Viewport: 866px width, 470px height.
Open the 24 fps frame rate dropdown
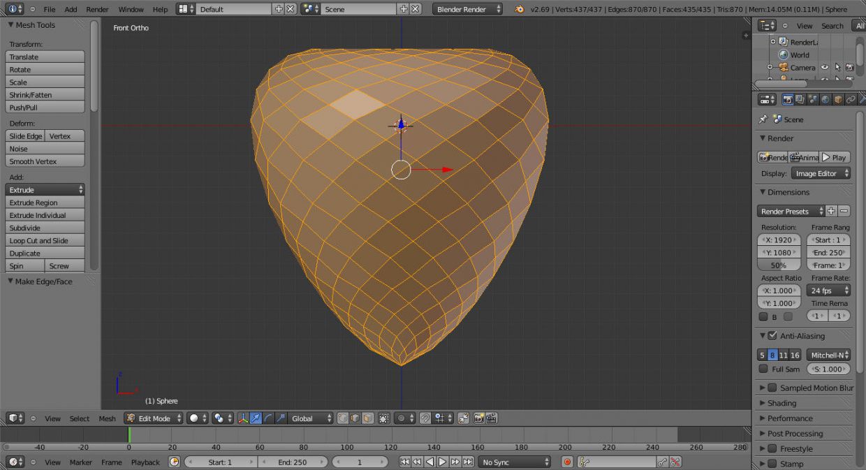tap(828, 291)
